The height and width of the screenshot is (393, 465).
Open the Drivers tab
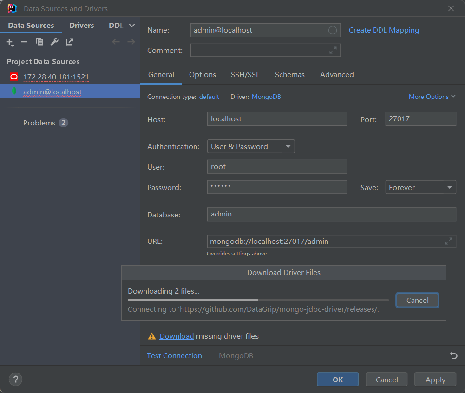82,26
